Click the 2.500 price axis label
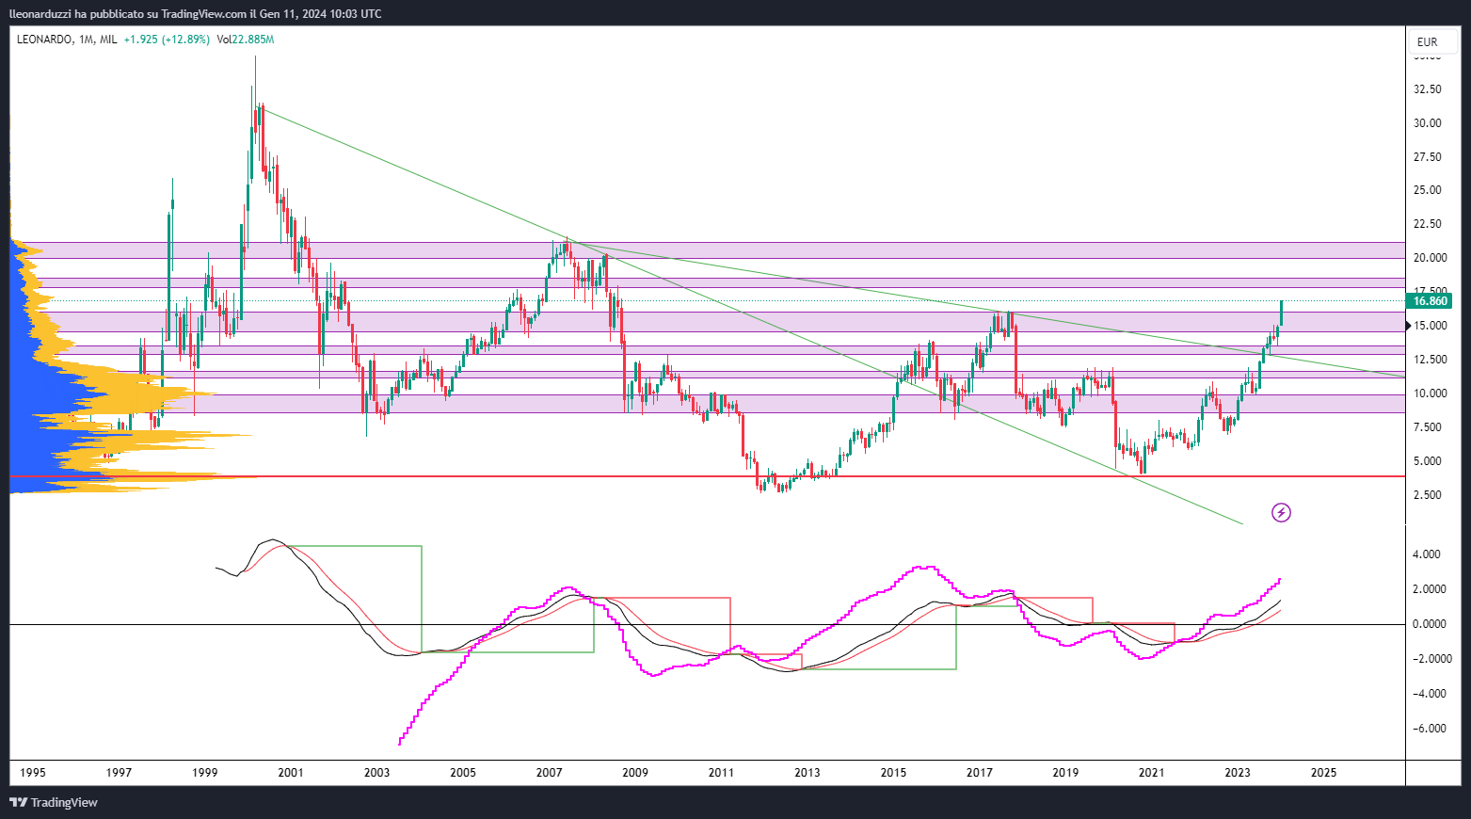Viewport: 1471px width, 819px height. pos(1428,495)
